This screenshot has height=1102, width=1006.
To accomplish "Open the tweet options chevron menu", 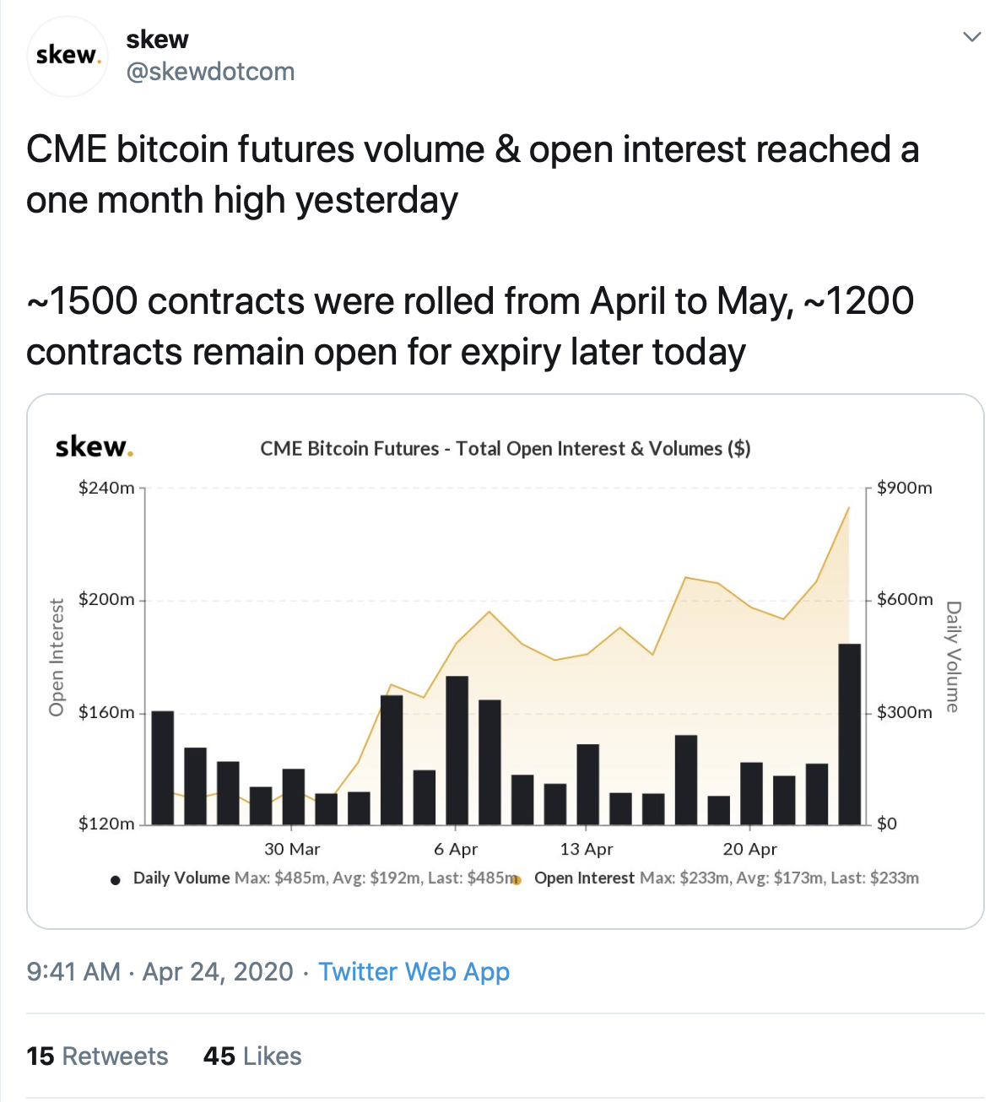I will [972, 37].
